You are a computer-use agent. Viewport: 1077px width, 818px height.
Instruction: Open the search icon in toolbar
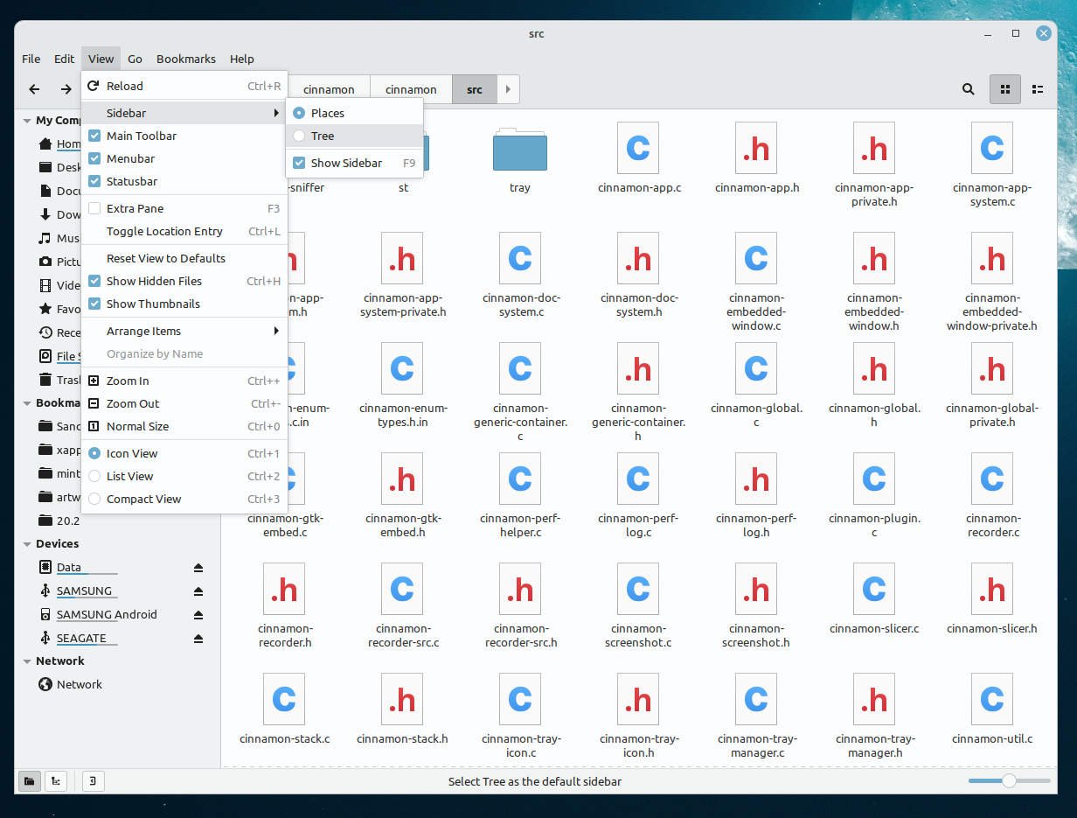pos(968,88)
